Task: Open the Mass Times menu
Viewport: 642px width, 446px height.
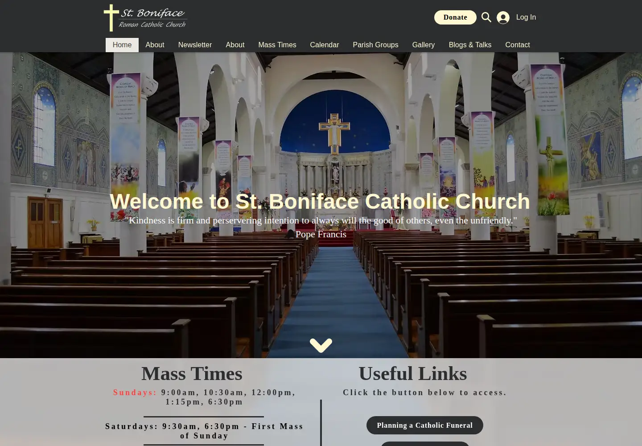Action: click(277, 45)
